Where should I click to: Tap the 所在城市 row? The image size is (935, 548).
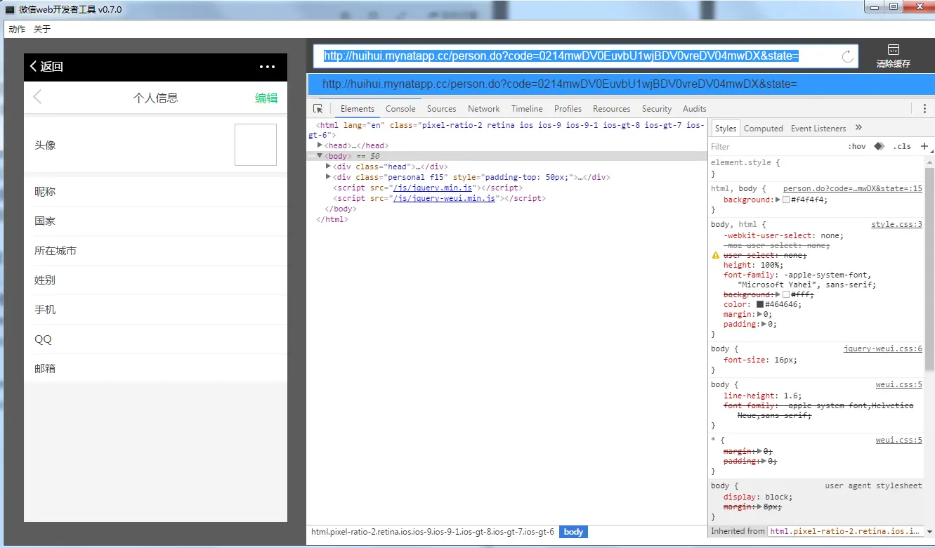(x=155, y=250)
